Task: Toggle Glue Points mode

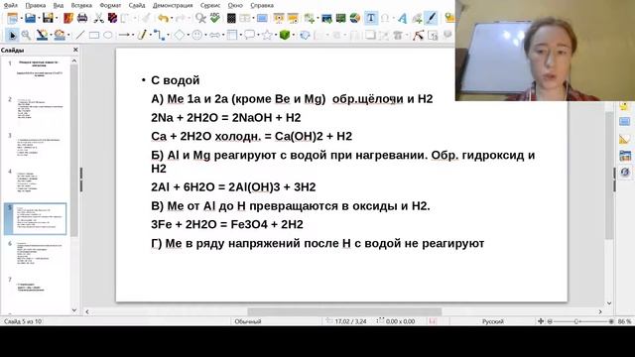Action: (x=433, y=36)
